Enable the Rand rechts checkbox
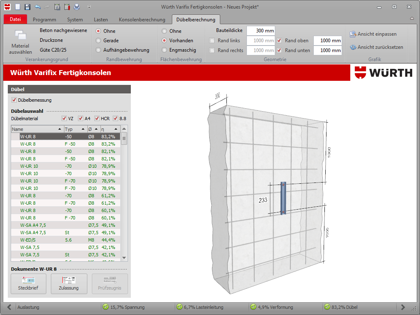 212,50
